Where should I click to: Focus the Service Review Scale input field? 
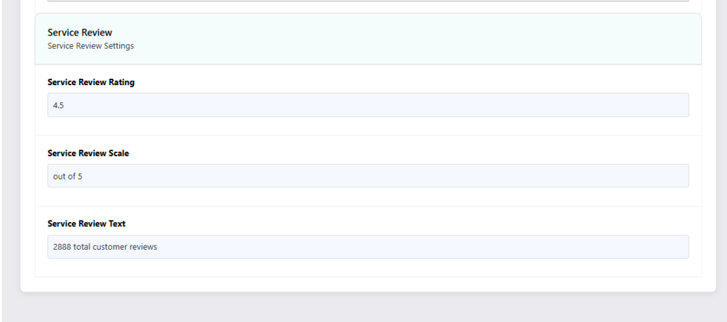tap(368, 176)
